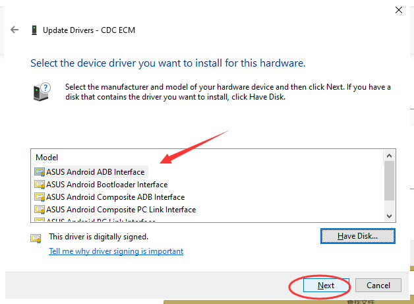Click the ASUS Android Composite ADB Interface icon
Viewport: 414px width, 304px height.
[x=40, y=197]
